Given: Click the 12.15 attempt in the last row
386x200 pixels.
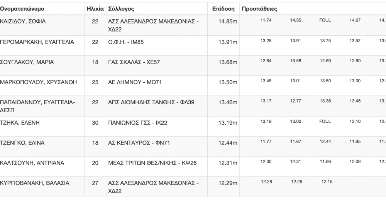Looking at the screenshot, I should click(327, 182).
